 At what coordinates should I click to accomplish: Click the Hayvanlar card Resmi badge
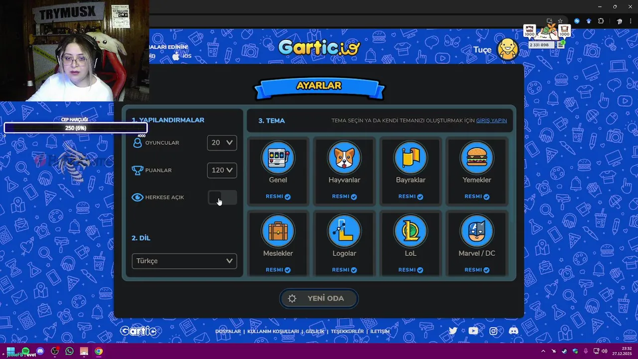click(x=344, y=196)
